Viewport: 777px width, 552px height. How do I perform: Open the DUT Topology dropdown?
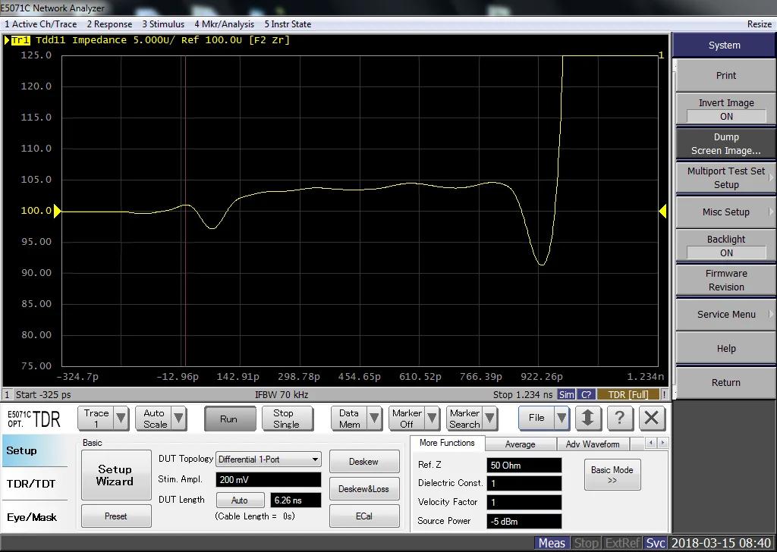tap(269, 459)
